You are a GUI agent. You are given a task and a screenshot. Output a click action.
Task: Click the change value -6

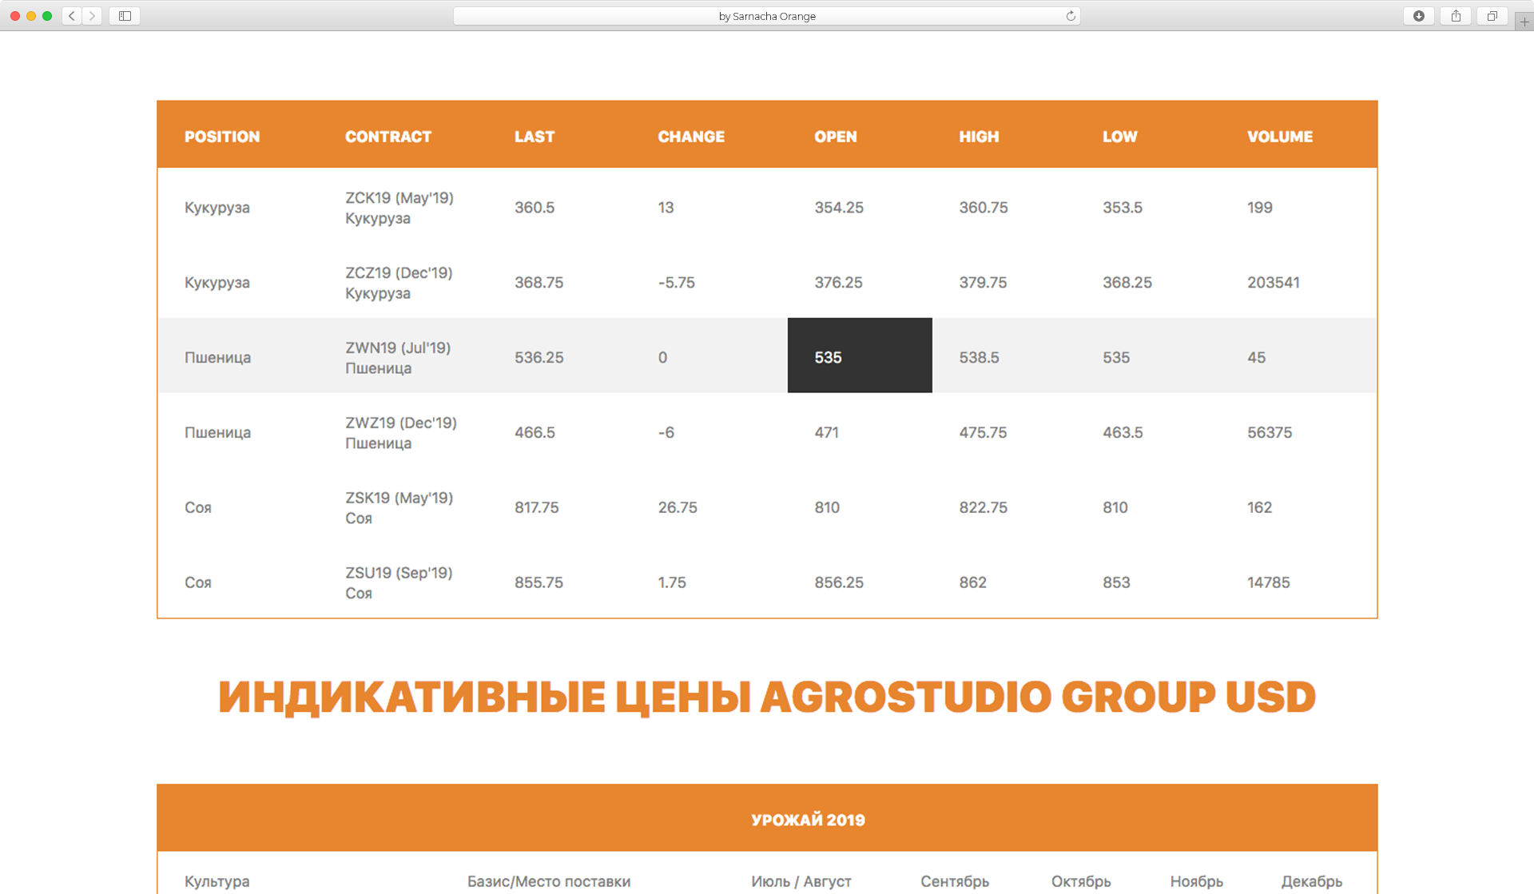[x=666, y=433]
